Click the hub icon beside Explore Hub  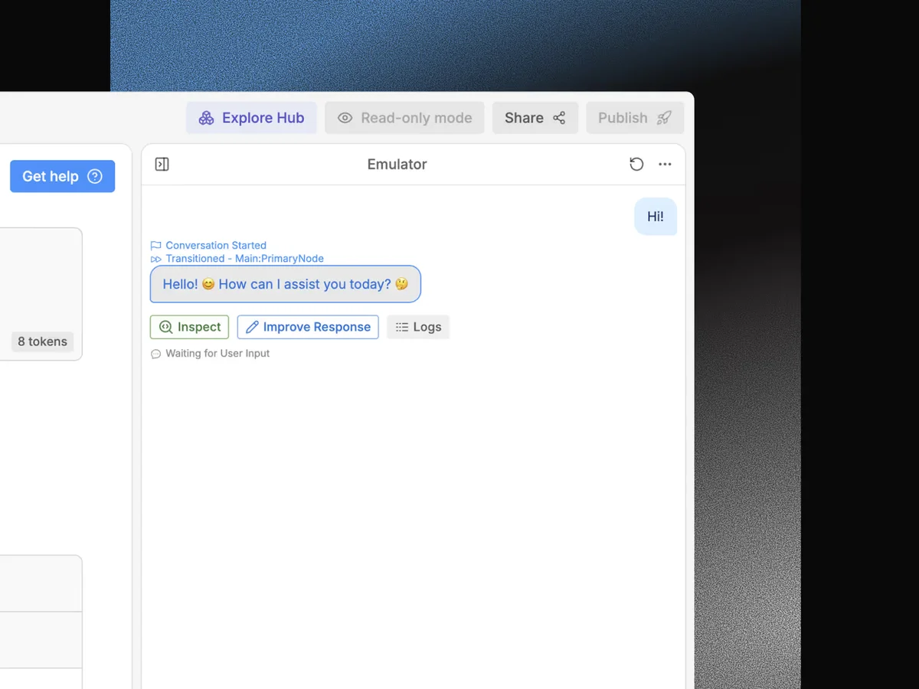[x=205, y=118]
